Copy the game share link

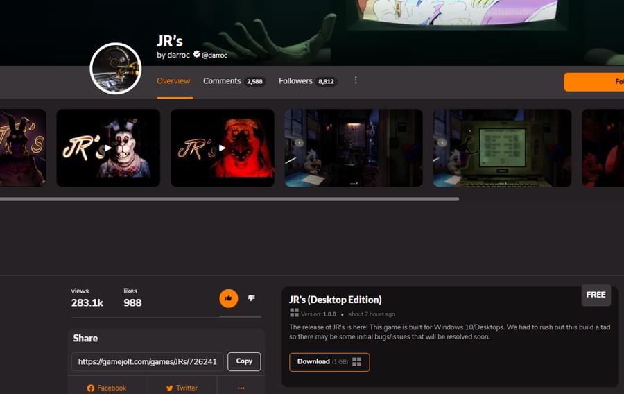244,361
